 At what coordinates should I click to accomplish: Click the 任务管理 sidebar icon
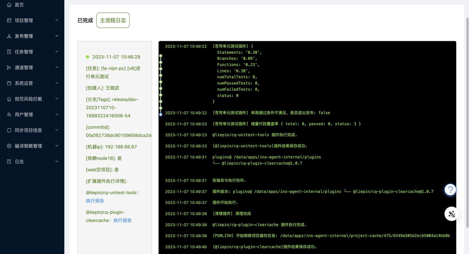coord(9,52)
